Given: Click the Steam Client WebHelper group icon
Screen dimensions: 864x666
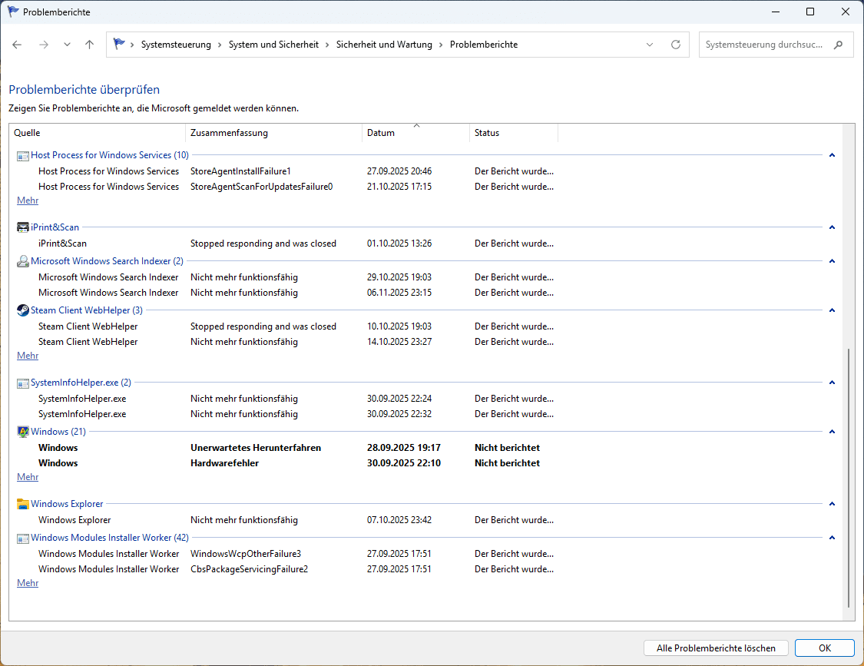Looking at the screenshot, I should tap(23, 310).
